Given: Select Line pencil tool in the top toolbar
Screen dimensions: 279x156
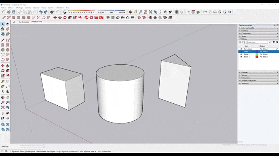Looking at the screenshot, I should coord(4,18).
